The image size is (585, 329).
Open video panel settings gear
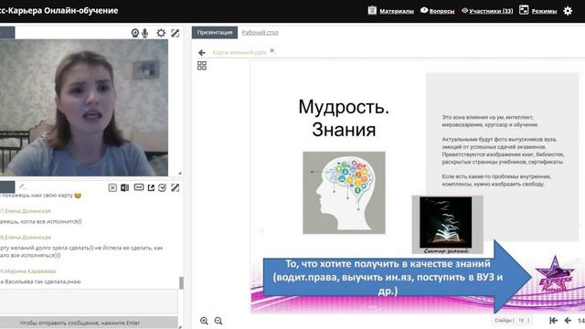click(x=161, y=33)
